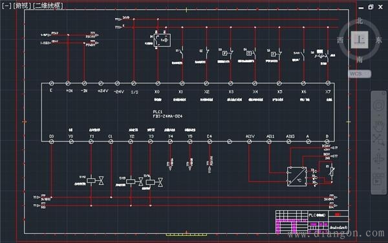The image size is (388, 243).
Task: Select the Orbit tool in navigation bar
Action: (378, 158)
